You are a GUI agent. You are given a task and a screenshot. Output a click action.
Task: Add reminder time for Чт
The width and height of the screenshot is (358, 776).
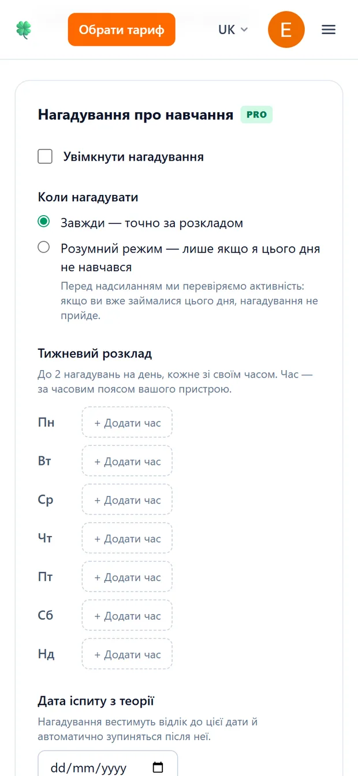click(x=127, y=538)
